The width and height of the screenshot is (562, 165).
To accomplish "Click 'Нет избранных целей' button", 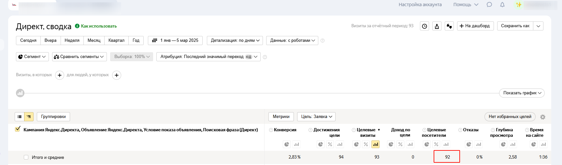I will (510, 117).
